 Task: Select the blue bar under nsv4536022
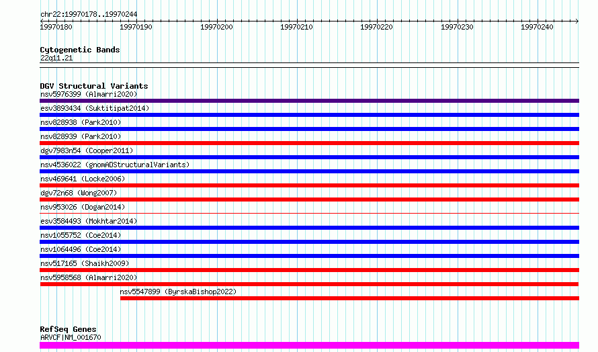pyautogui.click(x=309, y=171)
